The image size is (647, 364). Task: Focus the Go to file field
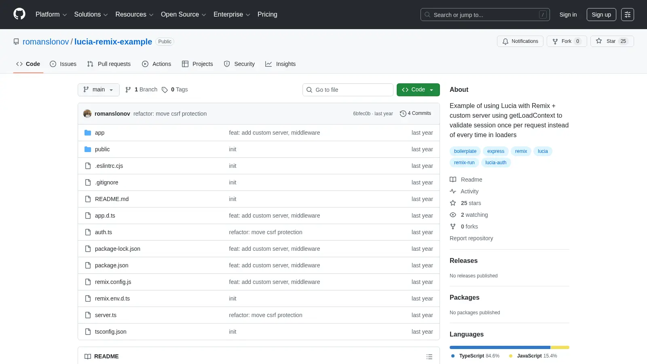click(x=348, y=90)
